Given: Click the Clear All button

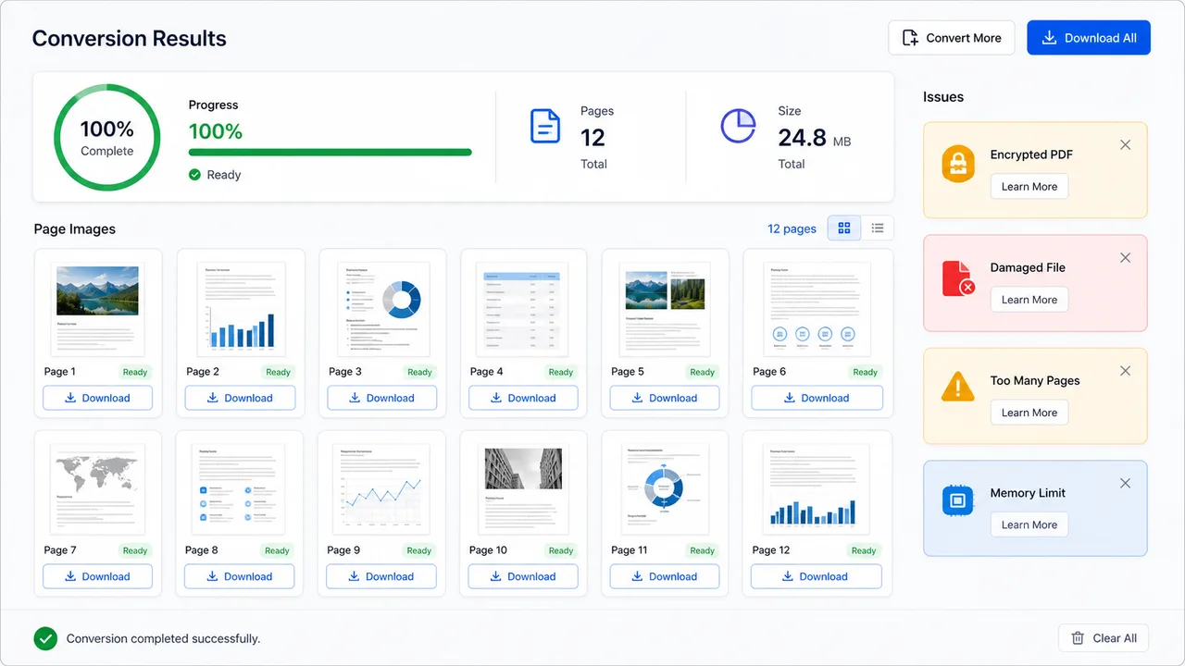Looking at the screenshot, I should click(1104, 638).
